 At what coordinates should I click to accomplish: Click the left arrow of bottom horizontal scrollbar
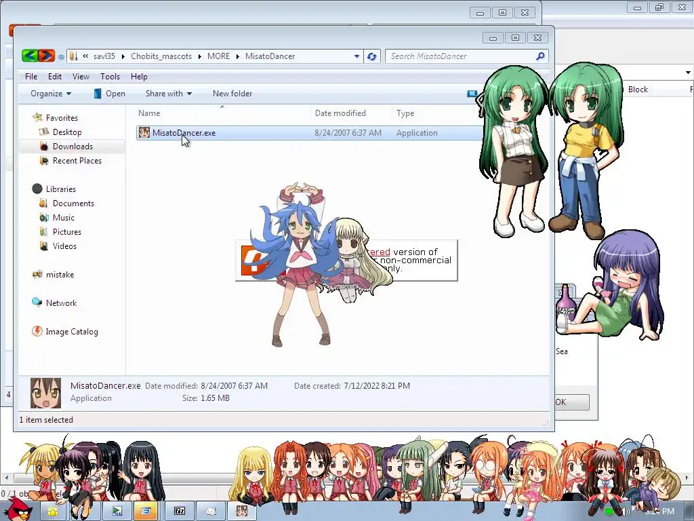(7, 478)
